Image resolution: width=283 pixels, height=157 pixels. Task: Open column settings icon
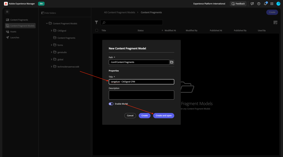pyautogui.click(x=275, y=22)
